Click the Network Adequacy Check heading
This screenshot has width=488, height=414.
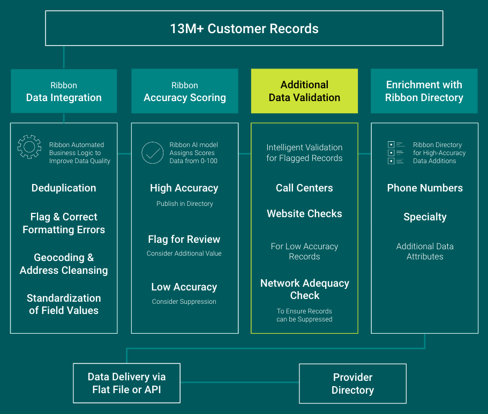click(x=305, y=289)
